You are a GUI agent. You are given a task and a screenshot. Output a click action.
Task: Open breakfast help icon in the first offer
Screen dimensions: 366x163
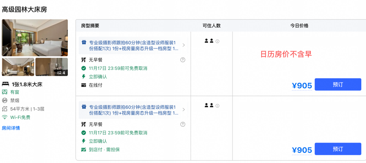(x=183, y=60)
